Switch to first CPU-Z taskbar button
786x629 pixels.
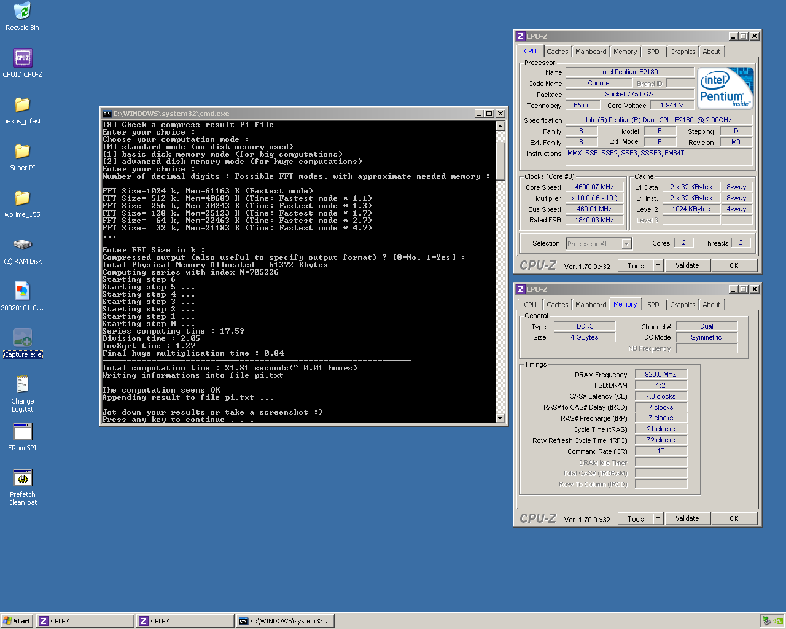point(85,621)
